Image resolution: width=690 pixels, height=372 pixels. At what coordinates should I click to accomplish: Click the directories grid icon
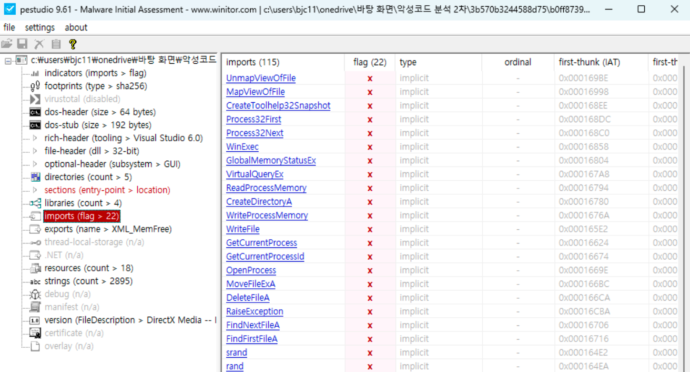(x=35, y=177)
